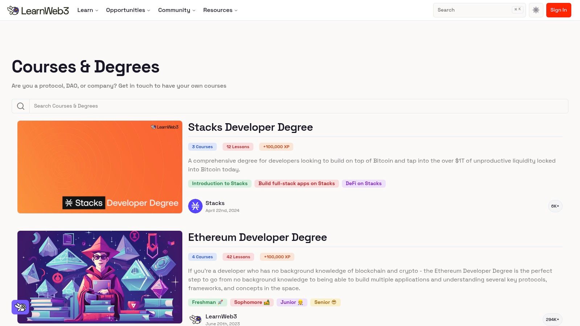
Task: Select the Junior course tag
Action: point(292,302)
